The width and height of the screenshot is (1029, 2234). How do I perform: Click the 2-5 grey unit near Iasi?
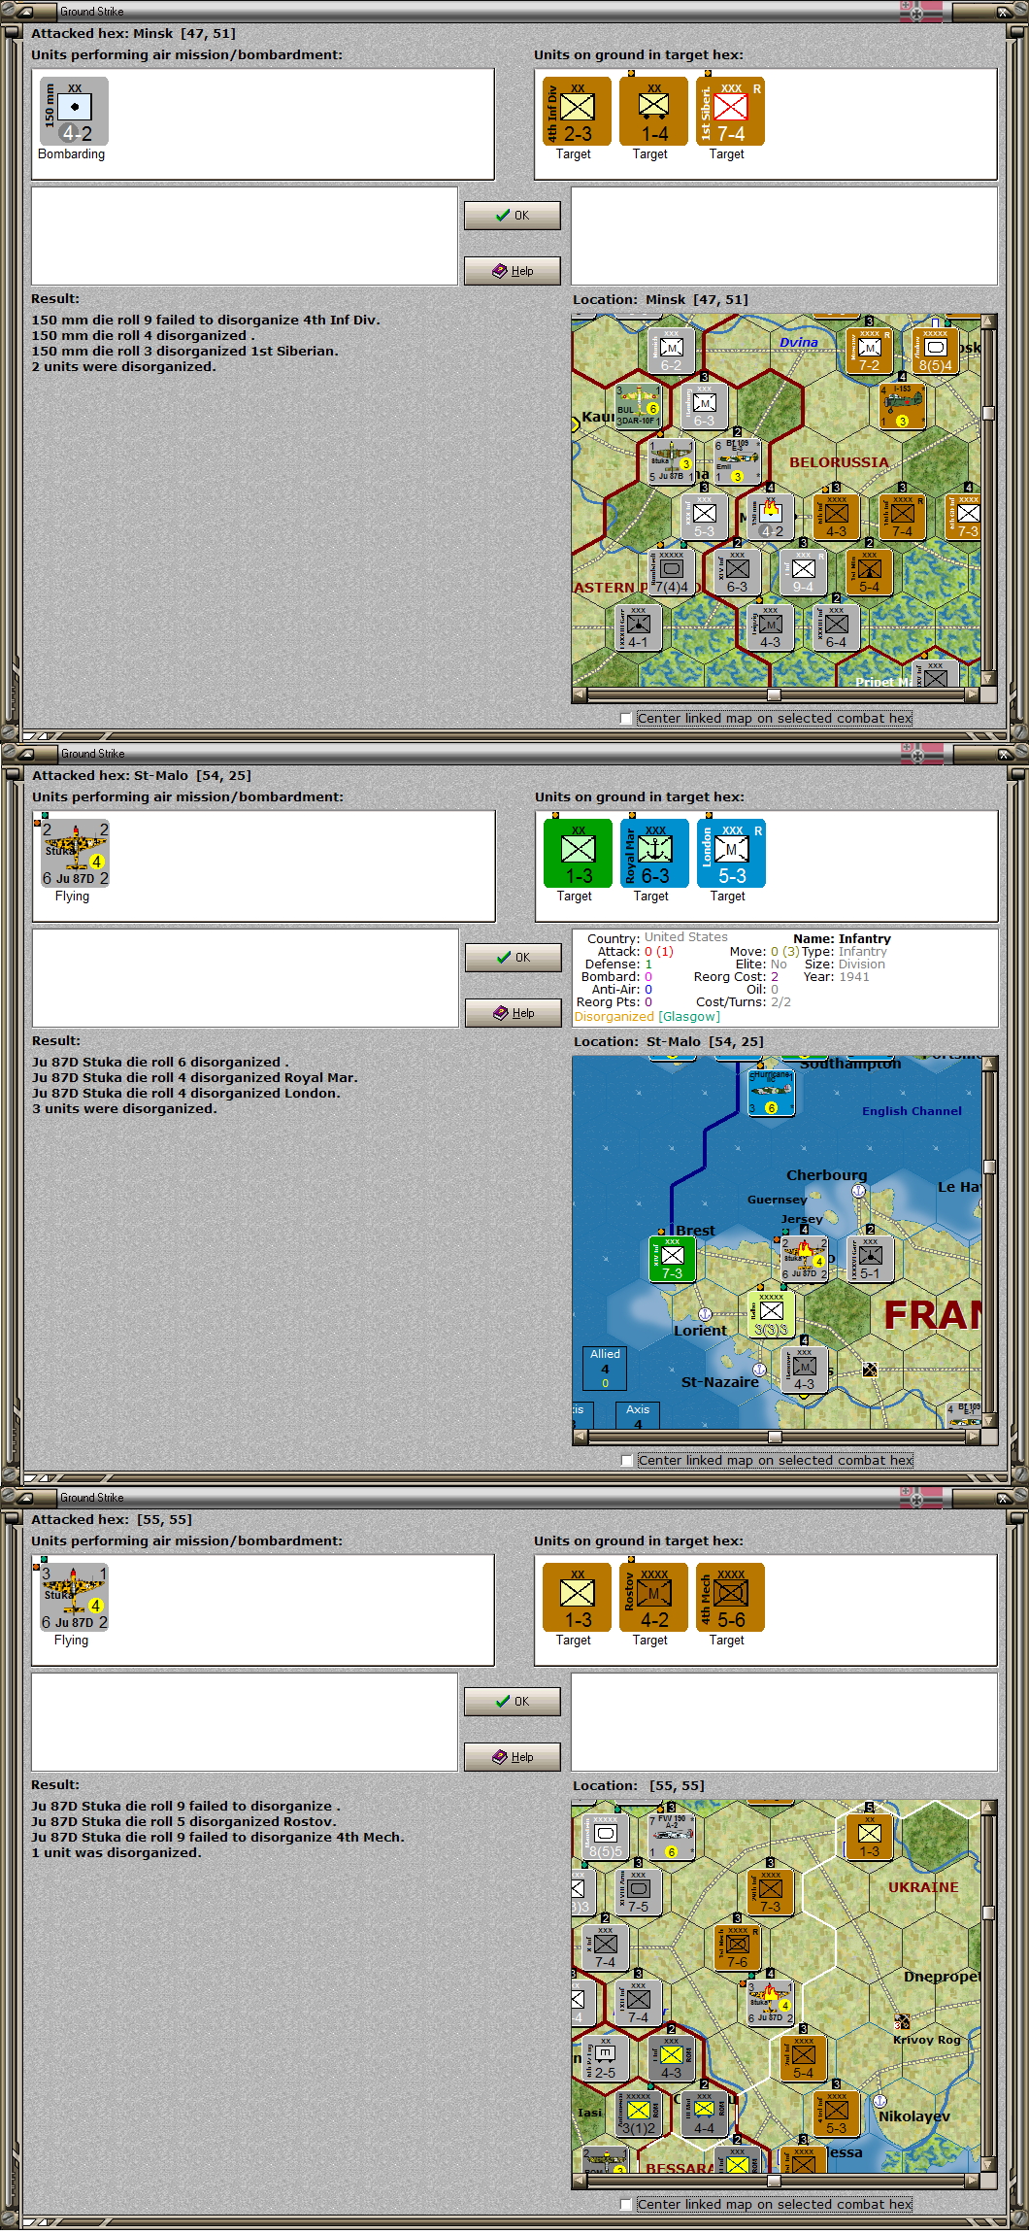click(606, 2058)
